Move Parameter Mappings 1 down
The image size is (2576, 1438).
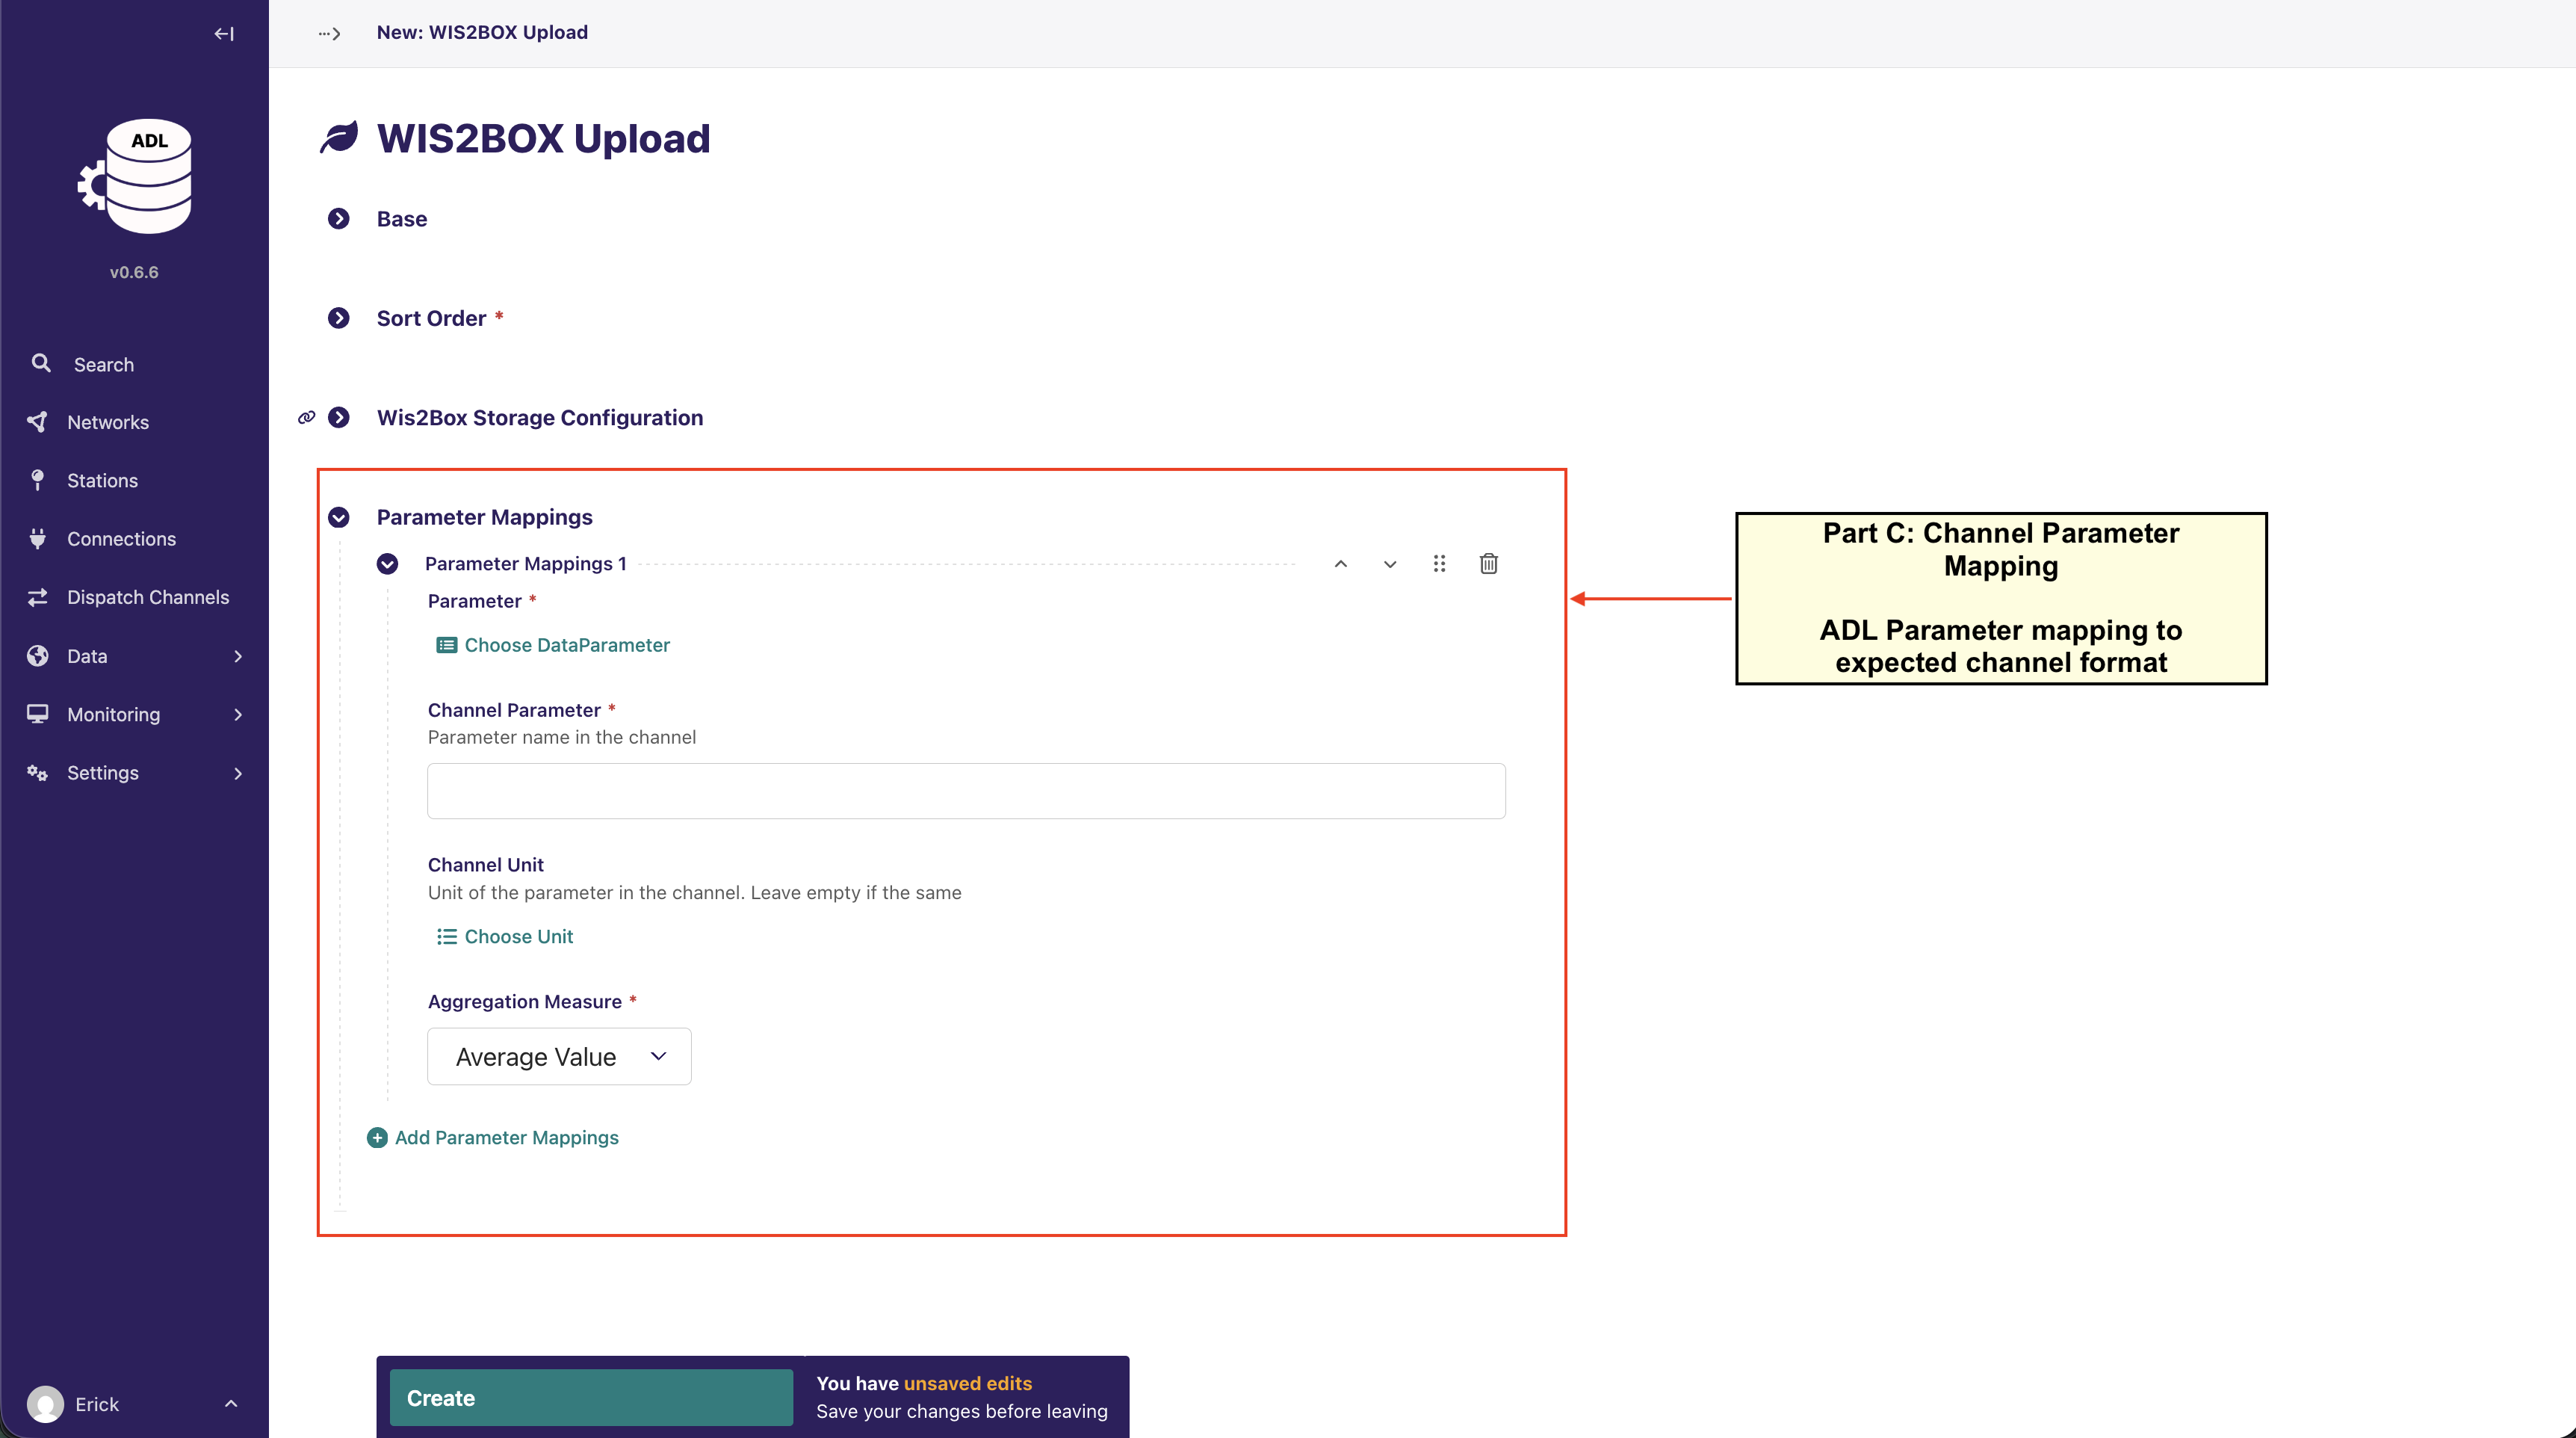click(x=1390, y=564)
